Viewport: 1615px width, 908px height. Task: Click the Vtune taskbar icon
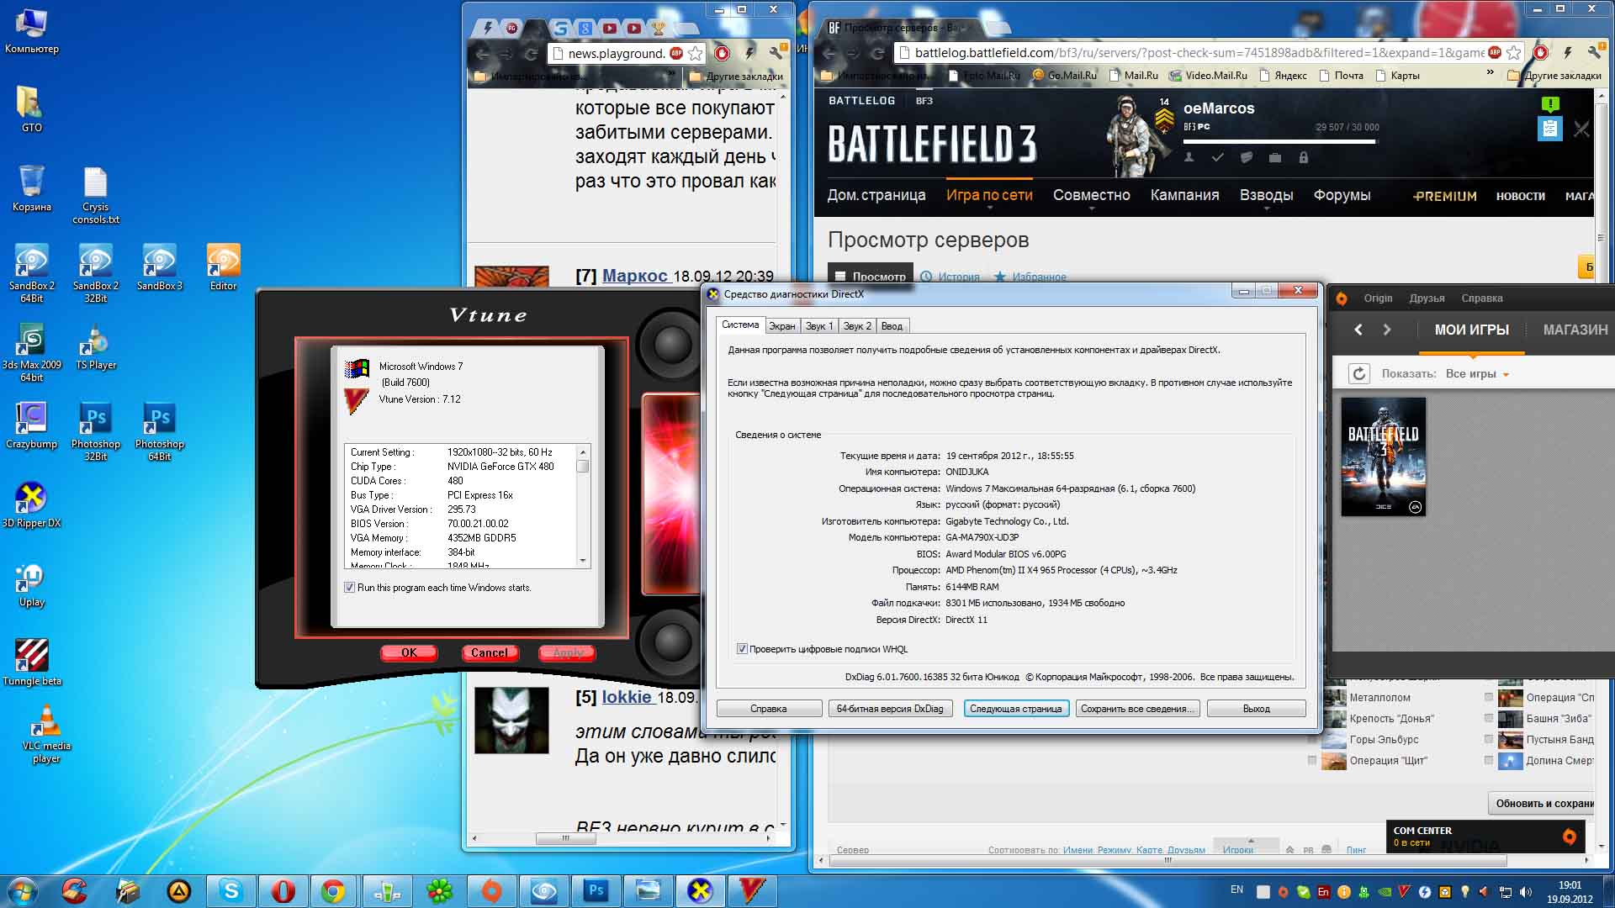(x=753, y=890)
